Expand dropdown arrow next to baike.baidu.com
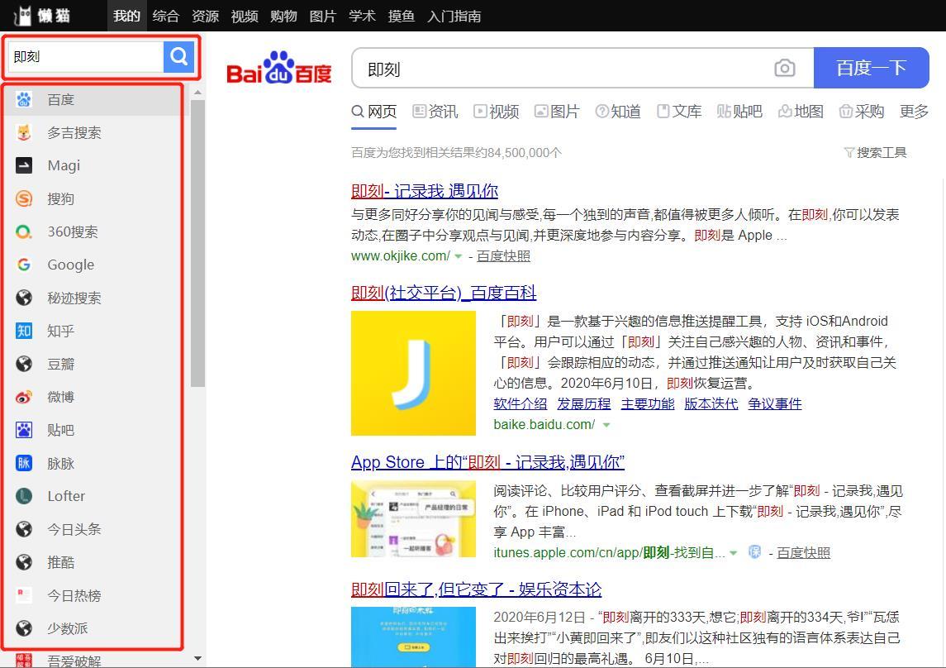946x668 pixels. pyautogui.click(x=606, y=425)
